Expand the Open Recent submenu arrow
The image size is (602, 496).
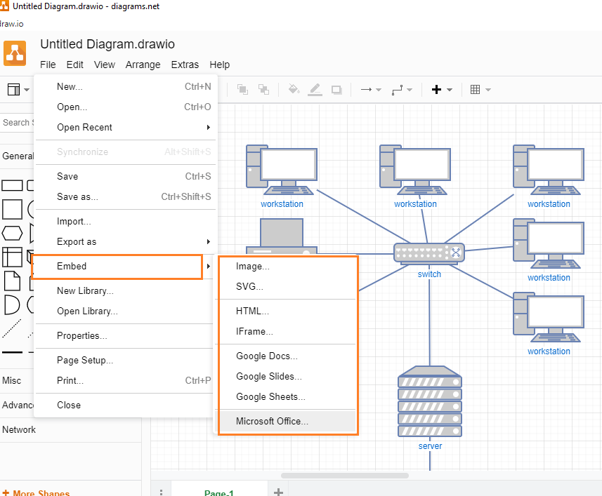pos(209,127)
